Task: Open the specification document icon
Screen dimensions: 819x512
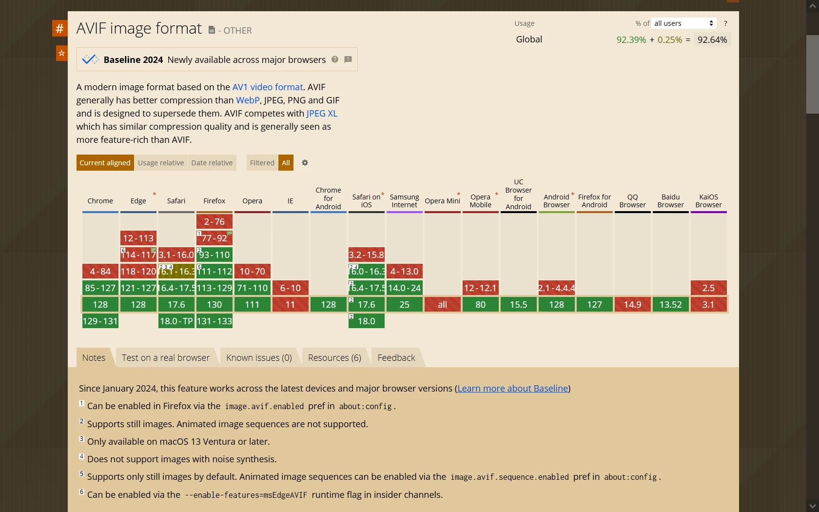Action: [x=212, y=30]
